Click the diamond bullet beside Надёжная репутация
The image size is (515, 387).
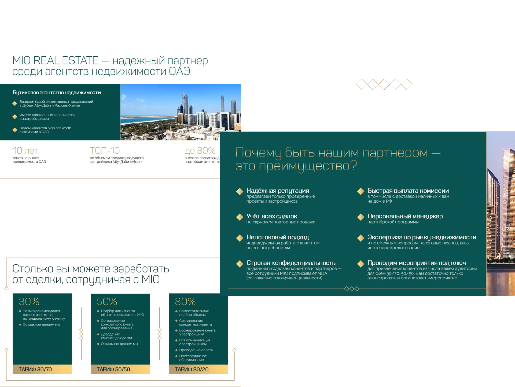240,191
